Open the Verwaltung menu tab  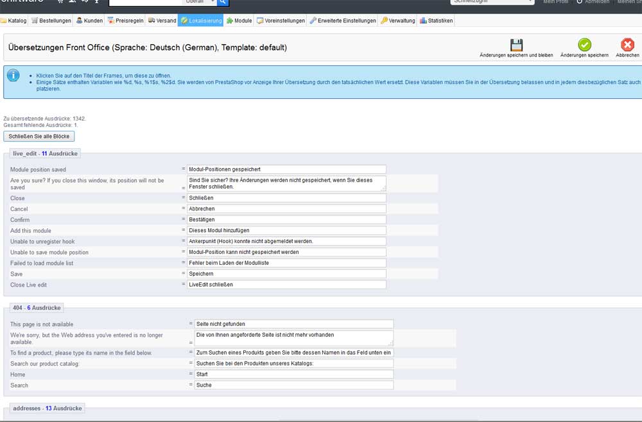[x=397, y=21]
